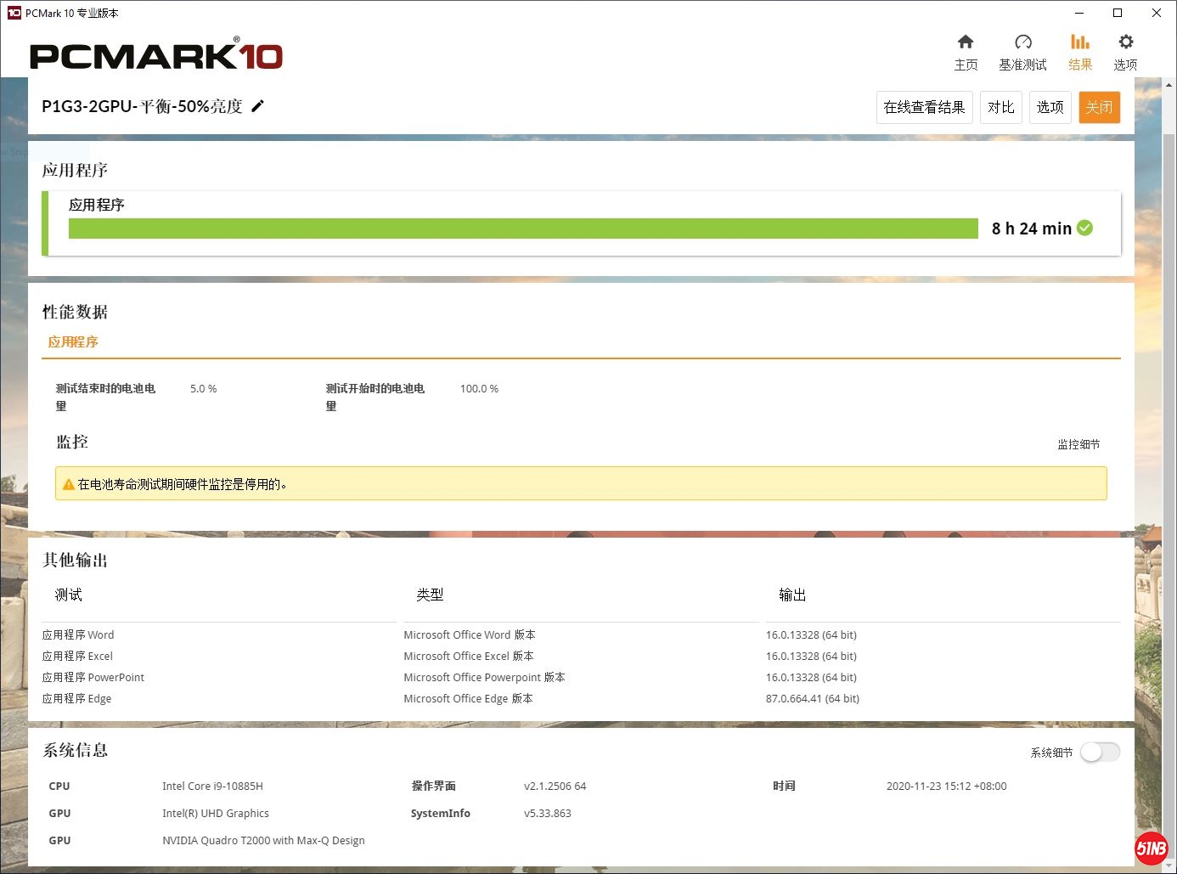Click Microsoft Office Word 版本 cell
This screenshot has height=874, width=1177.
[470, 634]
